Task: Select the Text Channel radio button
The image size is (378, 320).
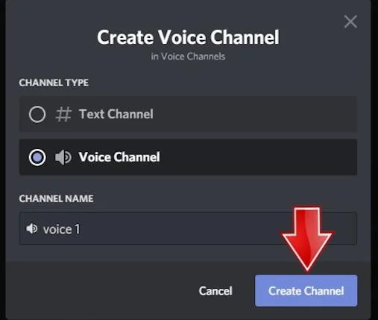Action: [x=37, y=115]
